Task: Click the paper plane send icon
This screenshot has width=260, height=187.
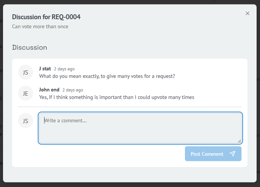Action: [x=232, y=154]
